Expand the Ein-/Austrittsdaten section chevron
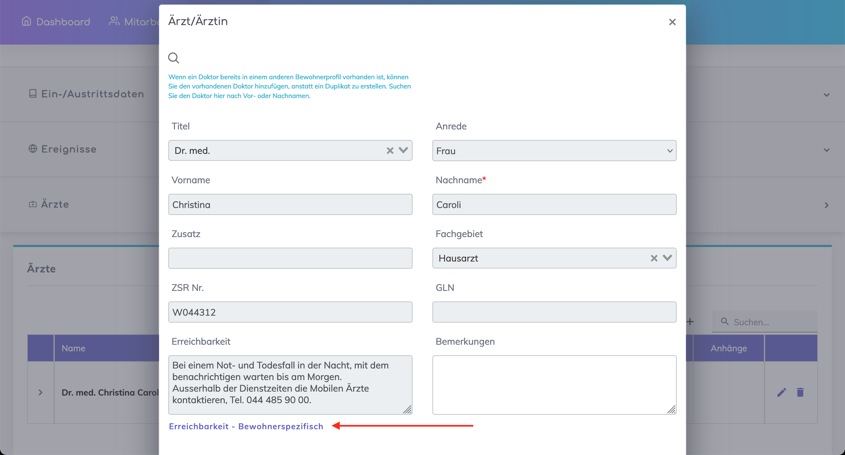Screen dimensions: 845x455 tap(826, 95)
